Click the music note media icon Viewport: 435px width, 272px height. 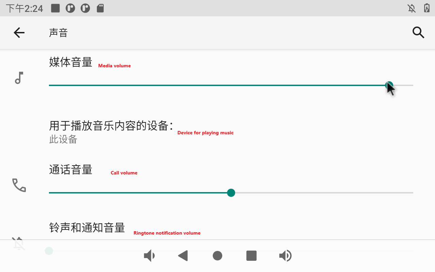pos(19,78)
